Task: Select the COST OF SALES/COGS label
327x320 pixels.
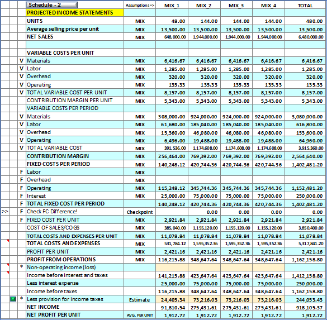Action: 53,227
